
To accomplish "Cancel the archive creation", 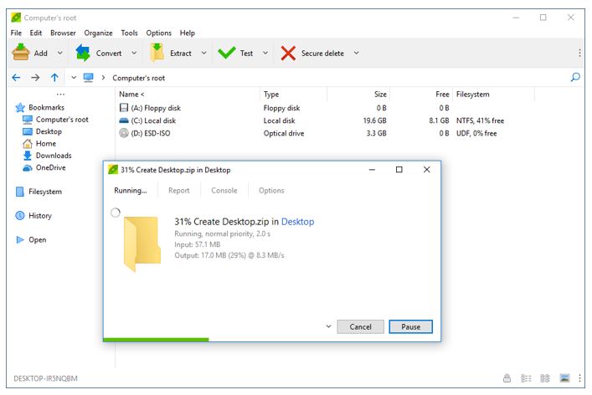I will 360,326.
